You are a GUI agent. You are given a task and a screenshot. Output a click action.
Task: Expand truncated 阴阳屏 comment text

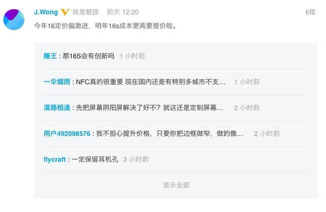point(149,108)
